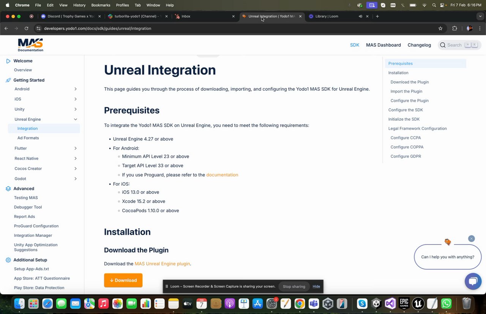Open Ad Formats in the sidebar
Screen dimensions: 486x314
pos(28,138)
